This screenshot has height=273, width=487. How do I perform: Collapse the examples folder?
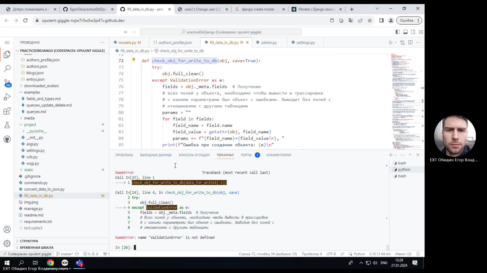pos(32,92)
